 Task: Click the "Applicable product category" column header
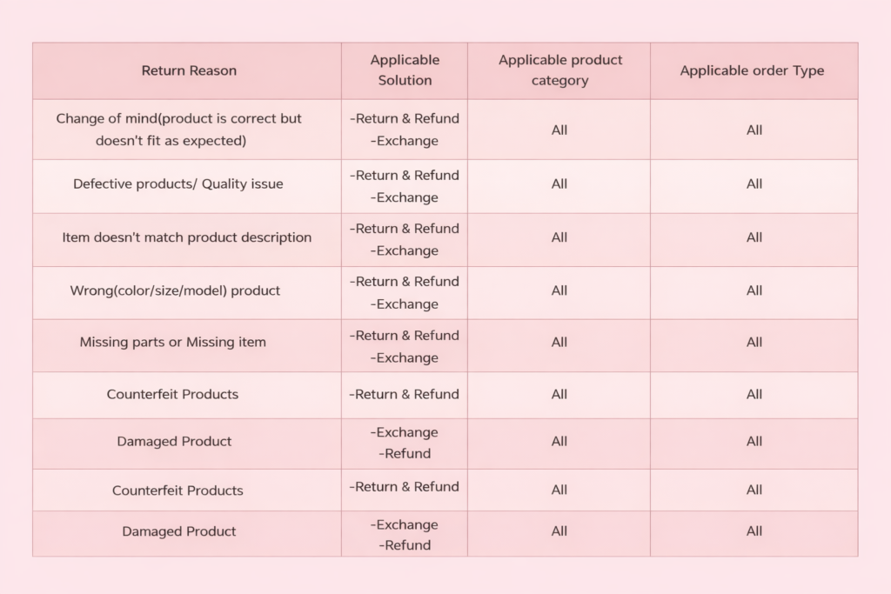point(559,70)
